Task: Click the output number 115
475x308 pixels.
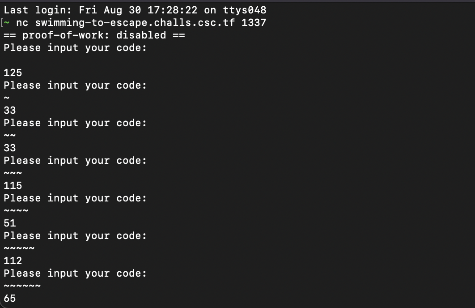Action: [x=13, y=186]
